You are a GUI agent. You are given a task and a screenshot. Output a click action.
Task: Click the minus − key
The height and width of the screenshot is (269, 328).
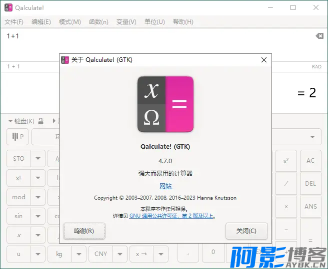286,230
